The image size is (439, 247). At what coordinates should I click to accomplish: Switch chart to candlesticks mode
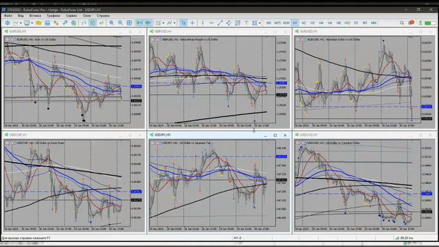coord(93,23)
